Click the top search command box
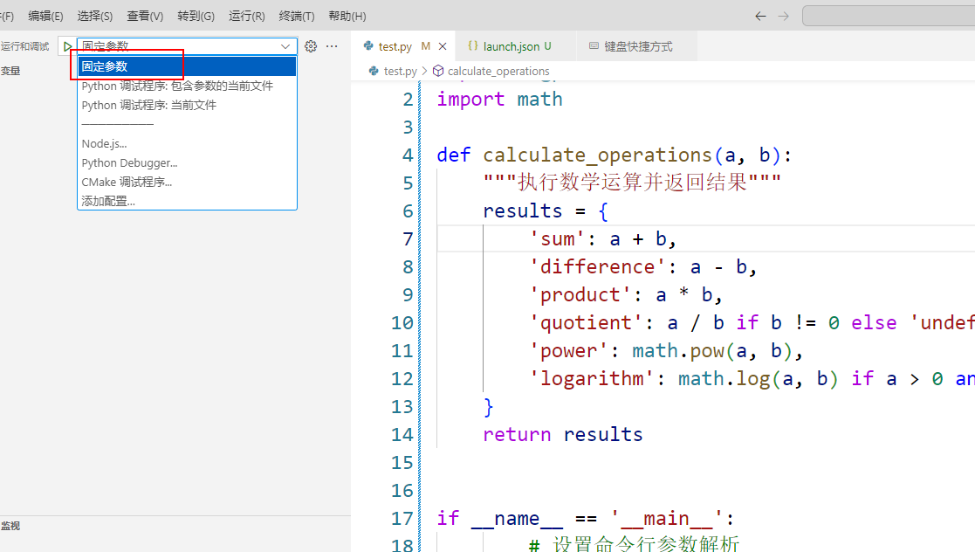Viewport: 975px width, 552px height. coord(889,17)
